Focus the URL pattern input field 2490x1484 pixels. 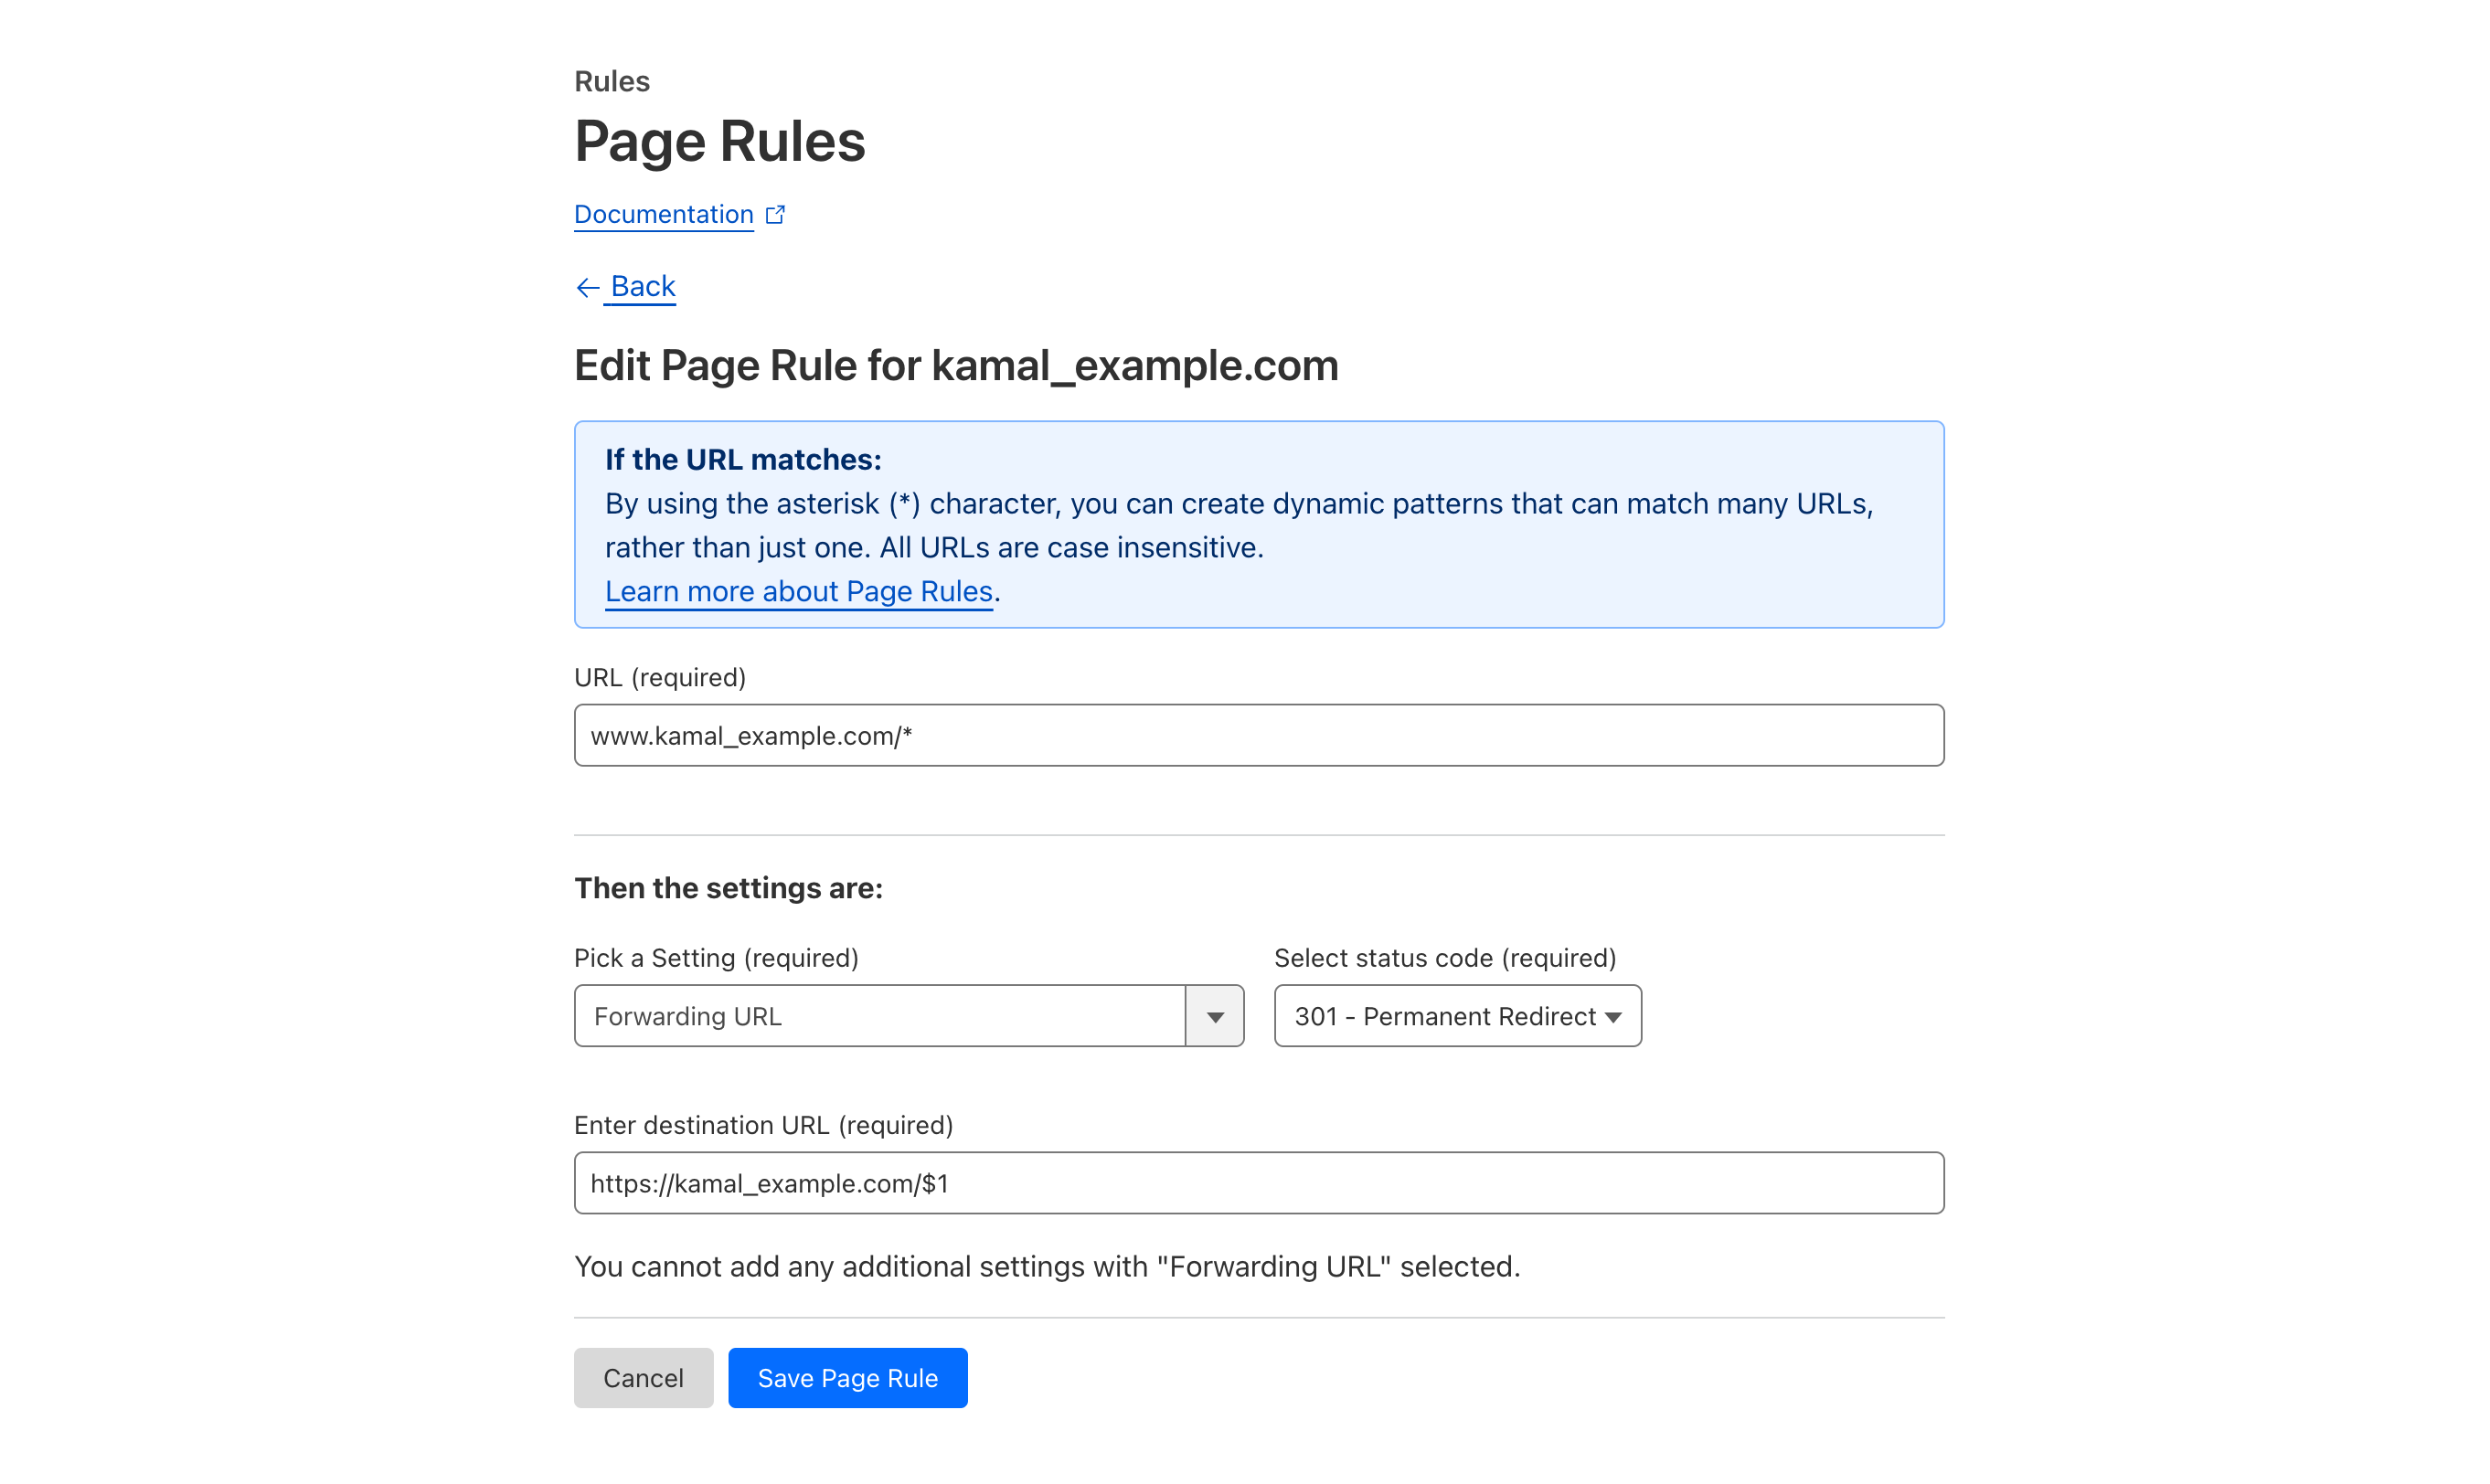[1258, 735]
